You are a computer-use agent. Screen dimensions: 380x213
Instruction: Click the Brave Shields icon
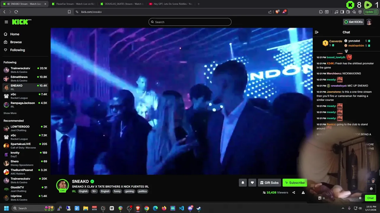click(x=277, y=12)
